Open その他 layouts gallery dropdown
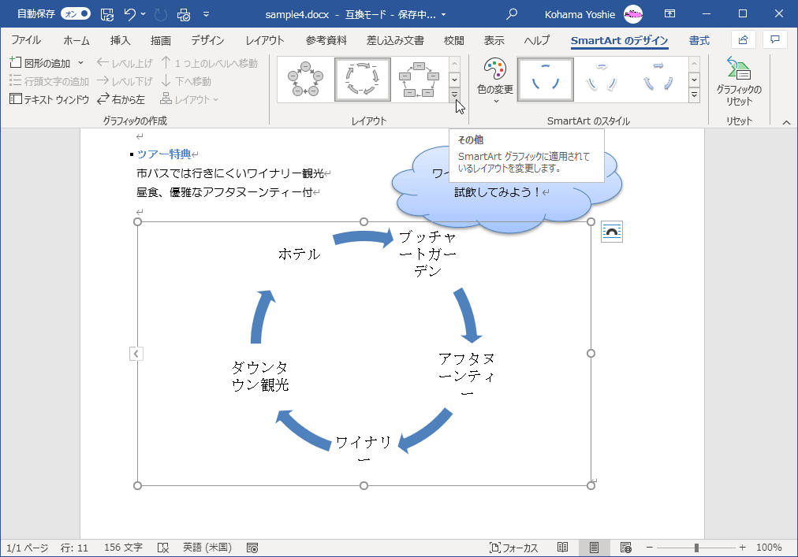 (x=456, y=95)
